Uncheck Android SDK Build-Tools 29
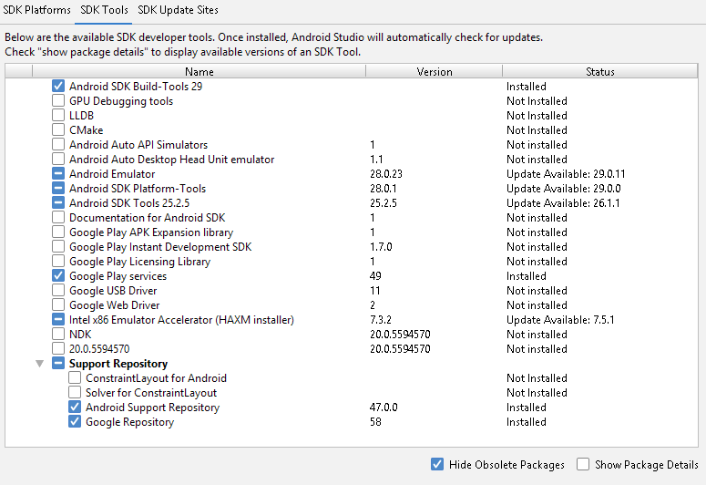706x485 pixels. [58, 86]
